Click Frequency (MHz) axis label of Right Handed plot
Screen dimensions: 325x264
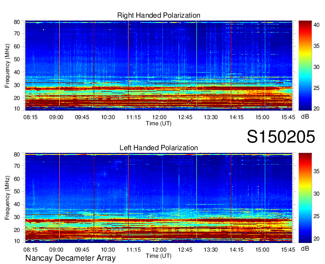(x=7, y=66)
